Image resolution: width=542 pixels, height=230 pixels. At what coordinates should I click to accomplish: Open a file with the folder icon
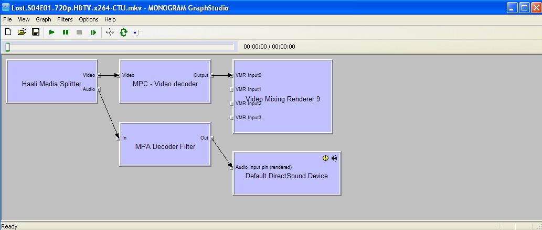[x=22, y=32]
